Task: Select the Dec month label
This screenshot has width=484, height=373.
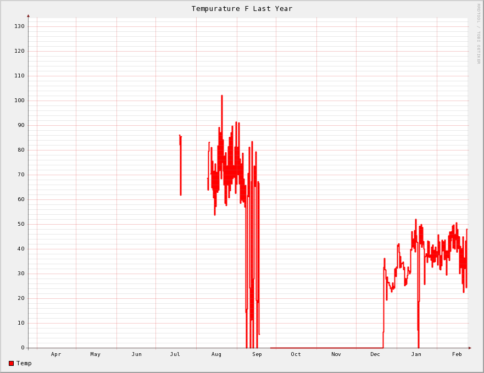Action: (x=375, y=354)
